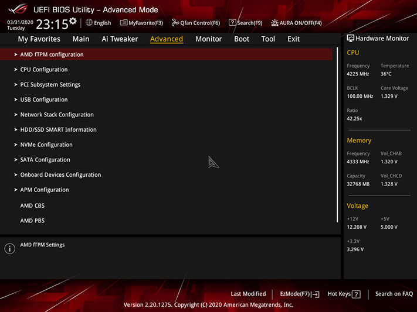The image size is (417, 312).
Task: Open date and time settings gear
Action: (73, 21)
